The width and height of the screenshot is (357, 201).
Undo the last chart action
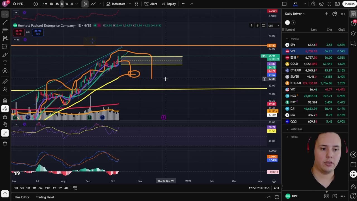pyautogui.click(x=184, y=4)
